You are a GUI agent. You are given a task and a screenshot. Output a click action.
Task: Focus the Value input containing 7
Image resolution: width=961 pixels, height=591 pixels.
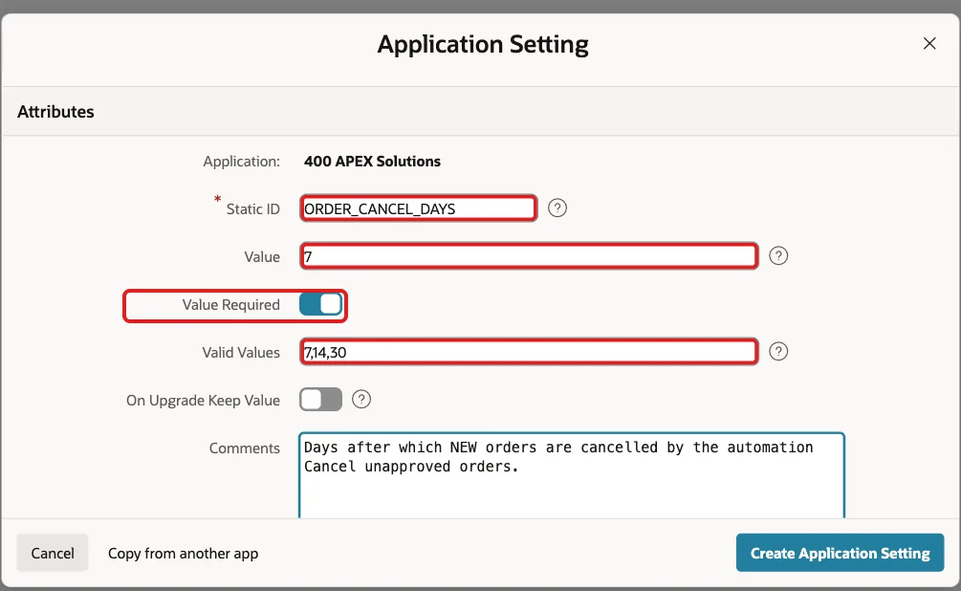[x=529, y=256]
